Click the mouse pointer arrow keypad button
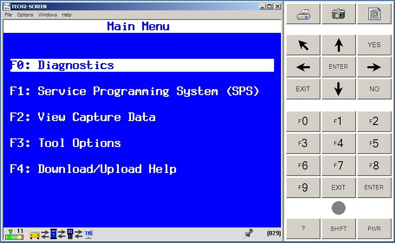Screen dimensions: 395x243 pyautogui.click(x=303, y=45)
